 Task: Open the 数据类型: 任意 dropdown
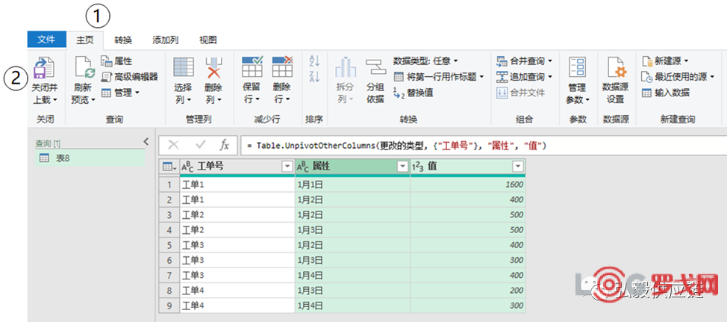tap(425, 61)
